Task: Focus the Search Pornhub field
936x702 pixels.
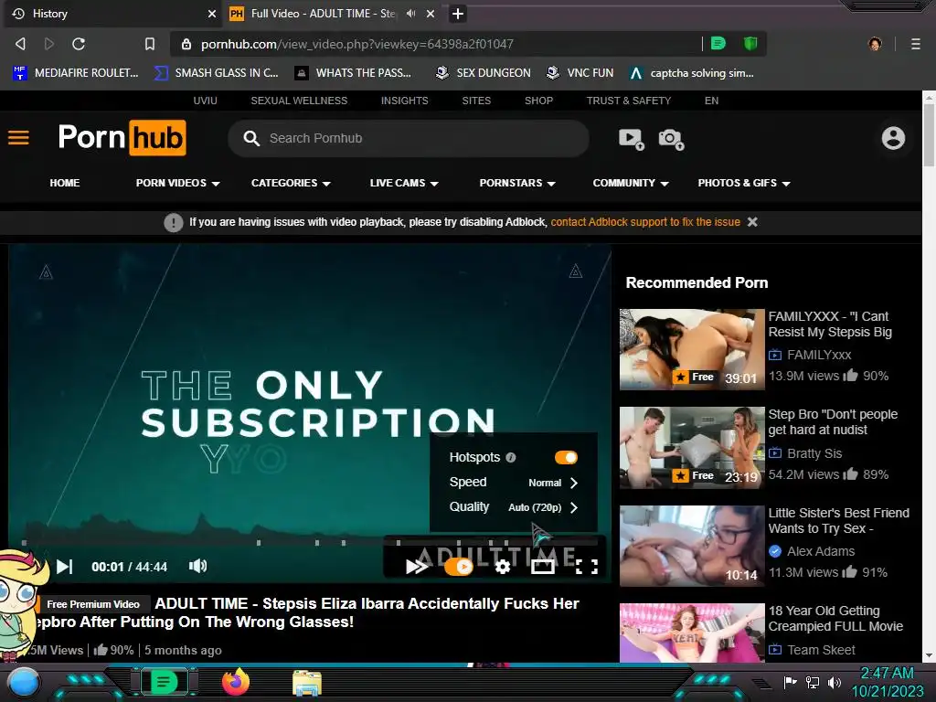Action: tap(409, 139)
